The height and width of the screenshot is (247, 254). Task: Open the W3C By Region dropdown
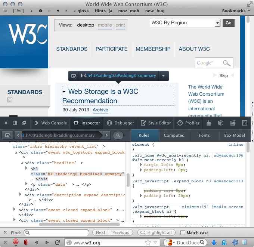pos(185,23)
